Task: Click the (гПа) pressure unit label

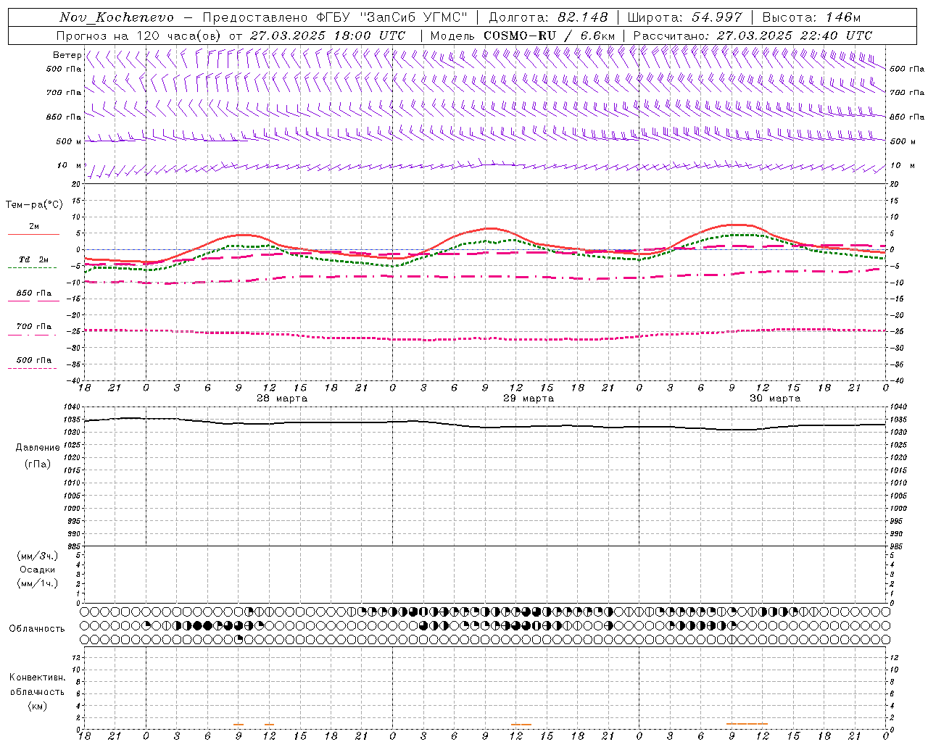Action: (x=38, y=464)
